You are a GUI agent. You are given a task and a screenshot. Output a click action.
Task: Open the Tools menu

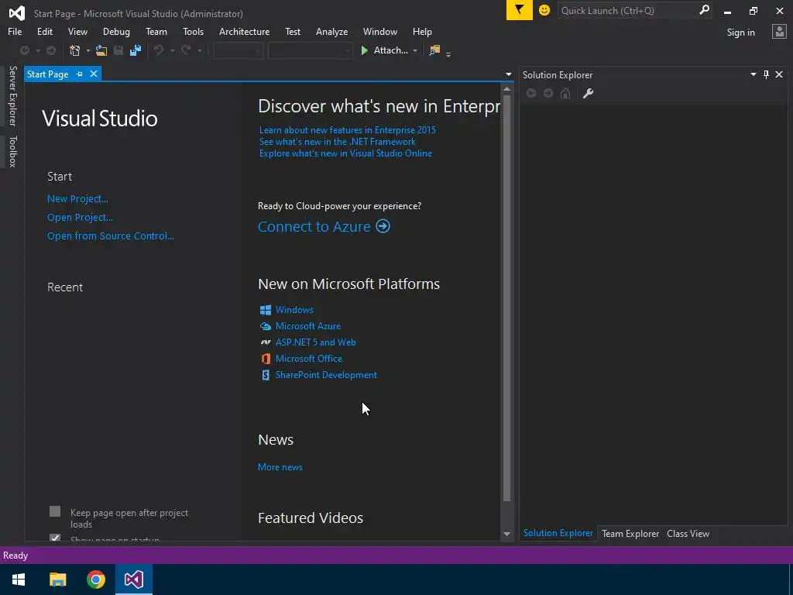coord(193,31)
